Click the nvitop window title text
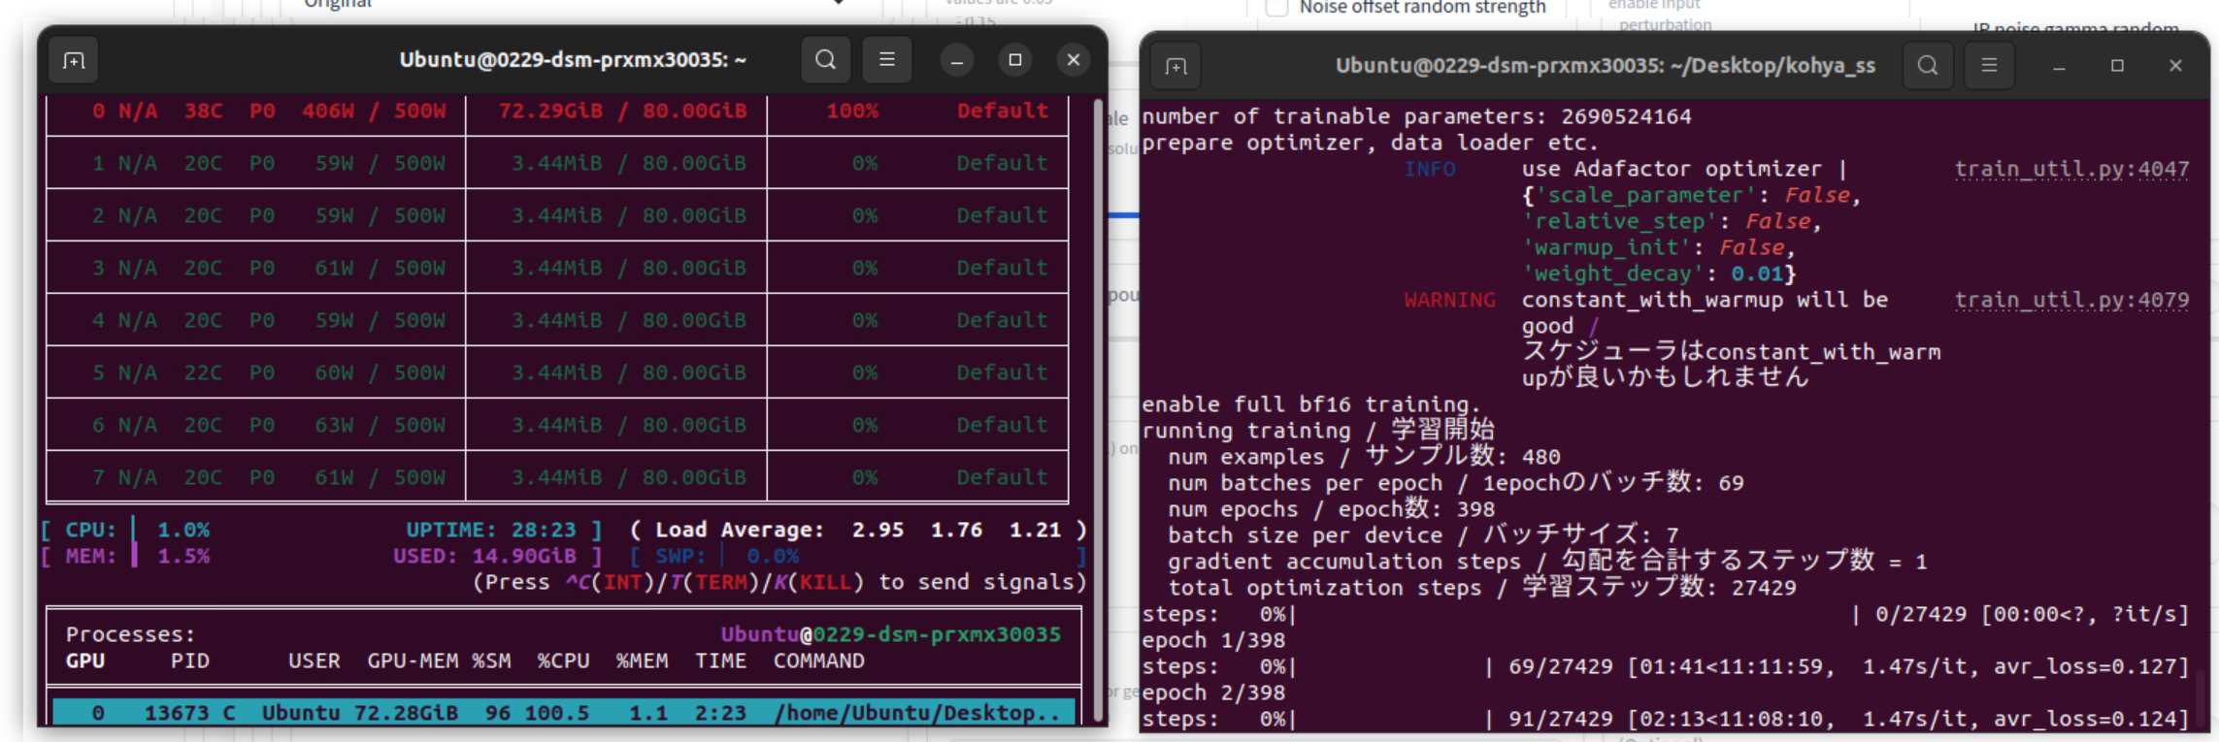 [573, 60]
